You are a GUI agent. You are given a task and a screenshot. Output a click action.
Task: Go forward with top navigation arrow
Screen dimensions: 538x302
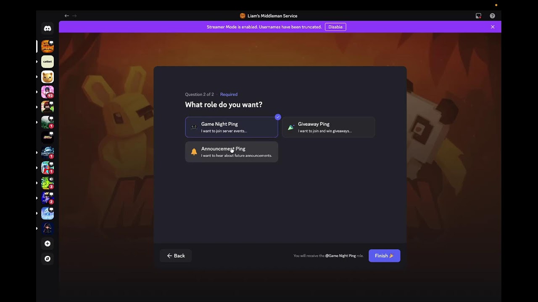(75, 16)
